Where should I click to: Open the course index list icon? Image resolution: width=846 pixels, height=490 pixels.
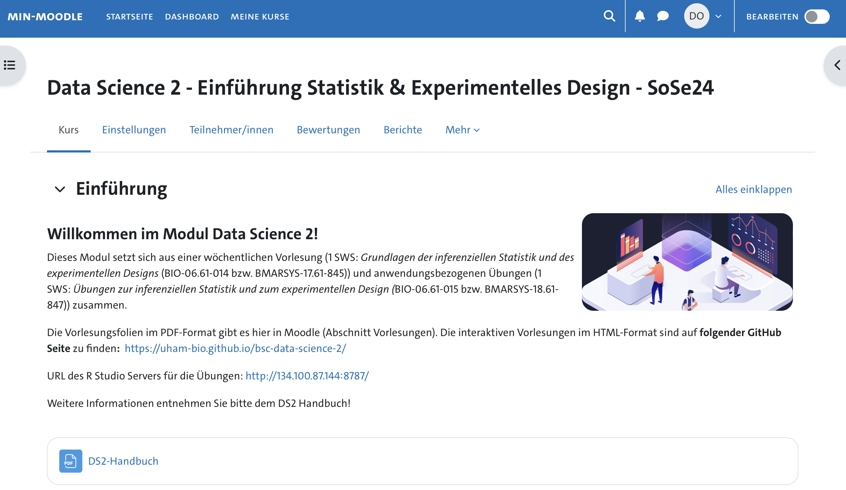(x=9, y=65)
